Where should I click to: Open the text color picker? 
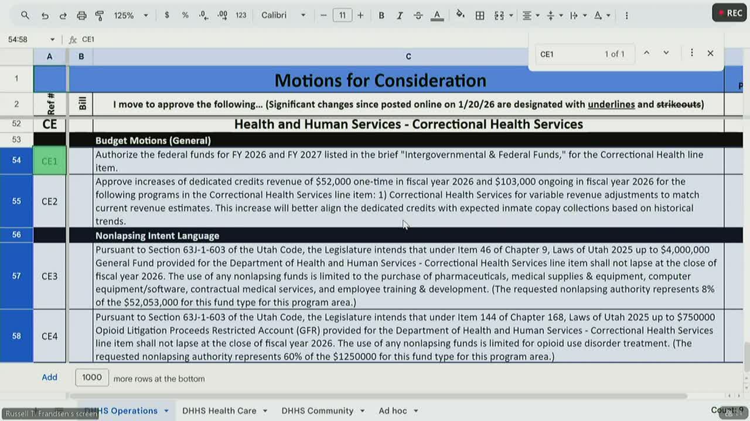[437, 15]
